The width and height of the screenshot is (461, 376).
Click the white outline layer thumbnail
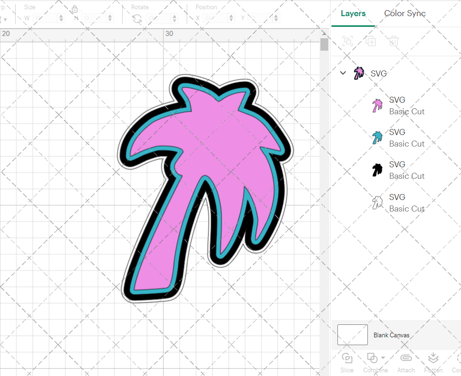[x=377, y=203]
